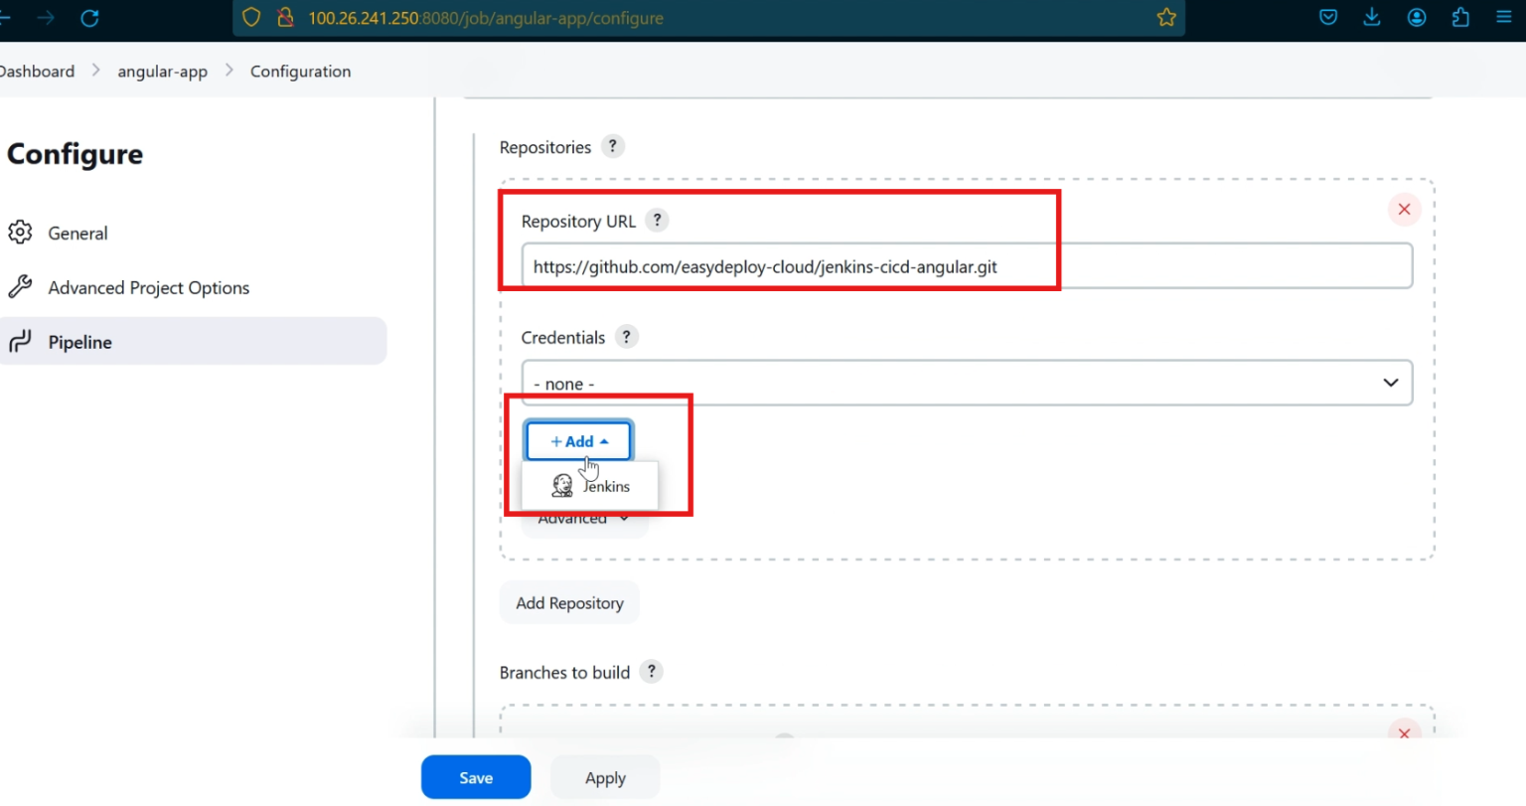The image size is (1526, 806).
Task: Remove the repository using the red X icon
Action: point(1404,209)
